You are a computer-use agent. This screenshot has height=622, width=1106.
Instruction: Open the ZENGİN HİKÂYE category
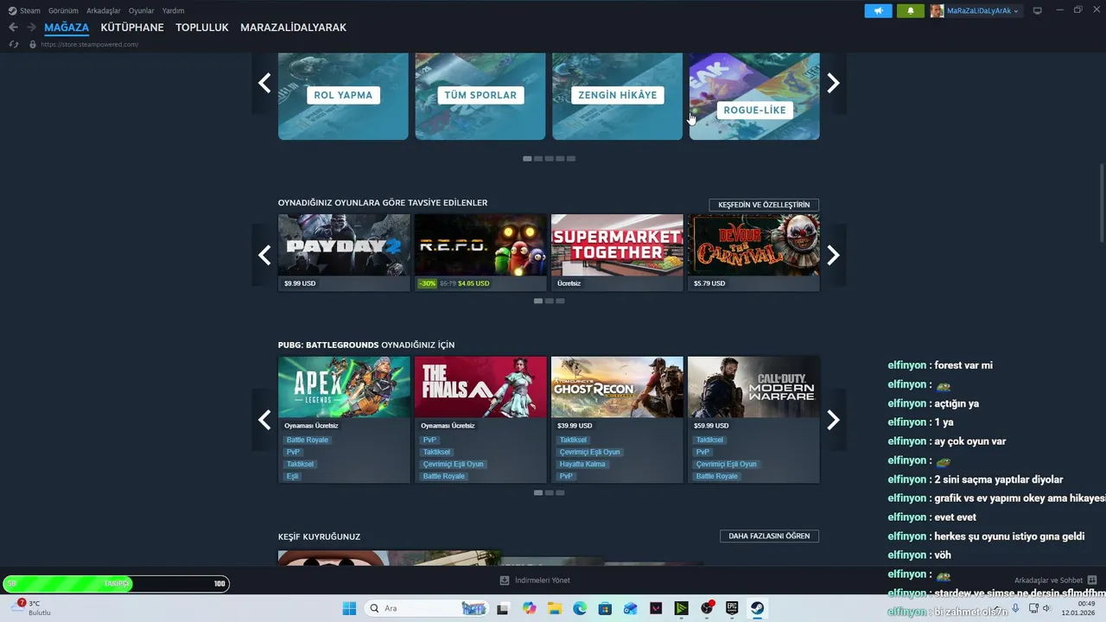pos(617,96)
